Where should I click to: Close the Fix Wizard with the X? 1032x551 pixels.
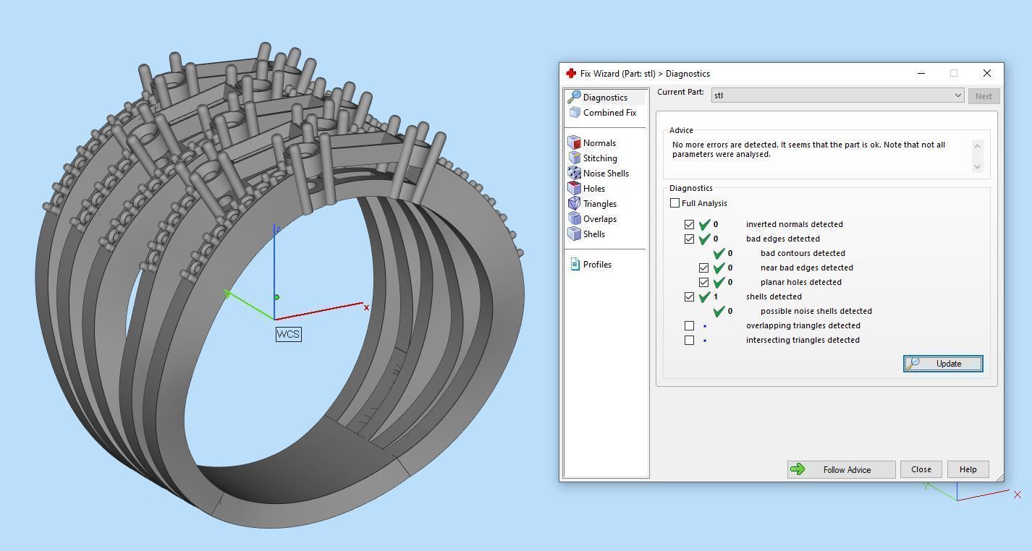tap(987, 74)
